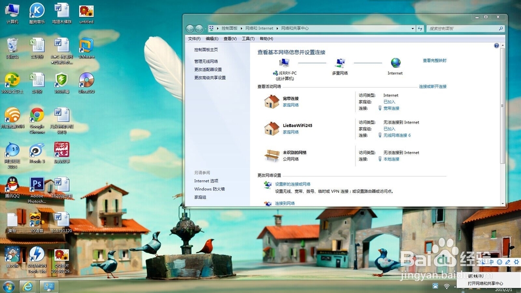Launch the VMware desktop shortcut
This screenshot has width=521, height=293.
[86, 48]
